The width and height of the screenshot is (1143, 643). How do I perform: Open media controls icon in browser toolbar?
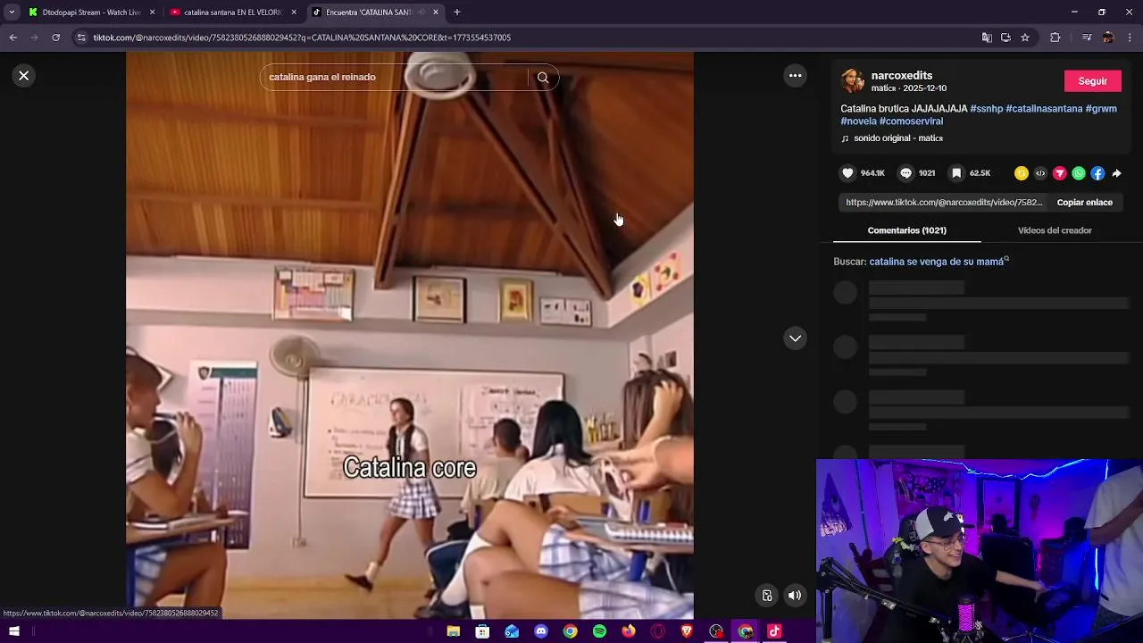1087,38
